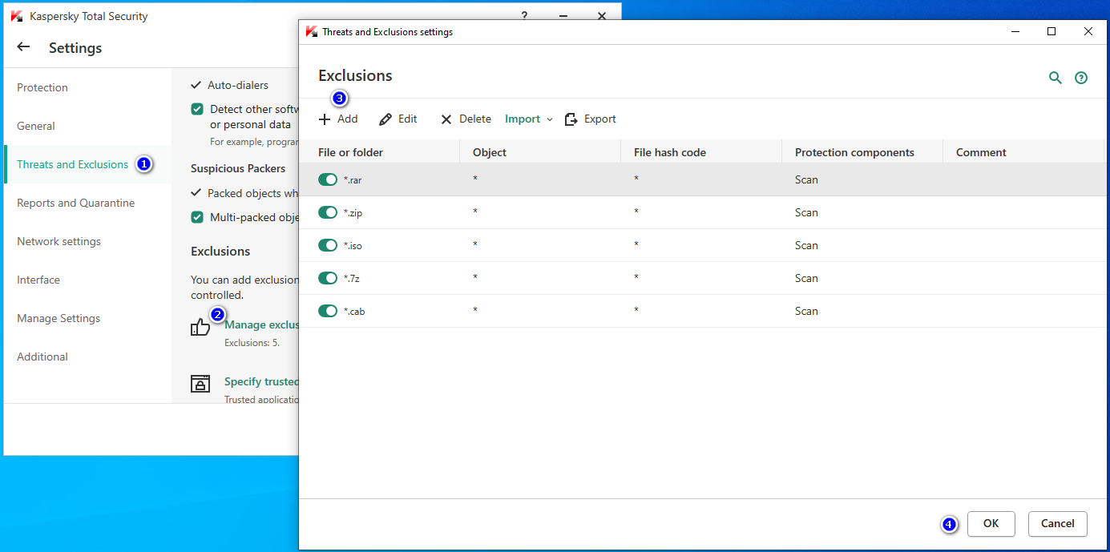Open Reports and Quarantine section

tap(75, 203)
